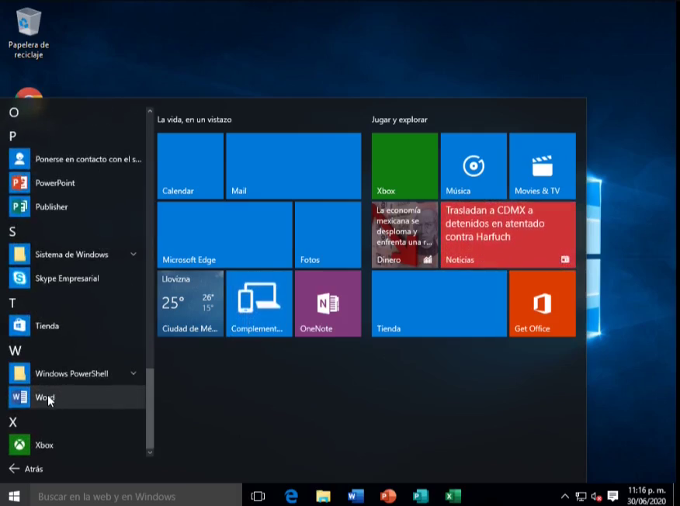Open the Get Office tile
Image resolution: width=680 pixels, height=506 pixels.
(542, 303)
